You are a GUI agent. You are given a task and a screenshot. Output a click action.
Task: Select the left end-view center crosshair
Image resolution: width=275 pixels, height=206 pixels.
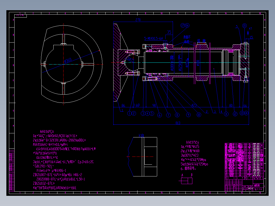pyautogui.click(x=64, y=64)
